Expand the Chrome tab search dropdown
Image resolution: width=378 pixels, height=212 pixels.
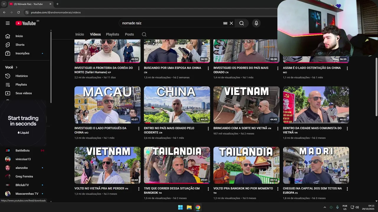pyautogui.click(x=4, y=4)
